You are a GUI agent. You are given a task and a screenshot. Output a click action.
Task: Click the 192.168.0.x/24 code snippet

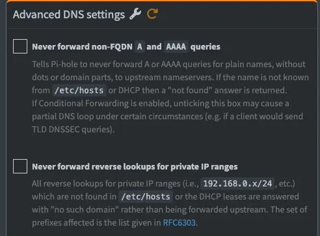click(237, 184)
